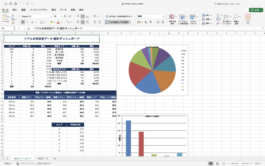Toggle Underline formatting

[32, 22]
